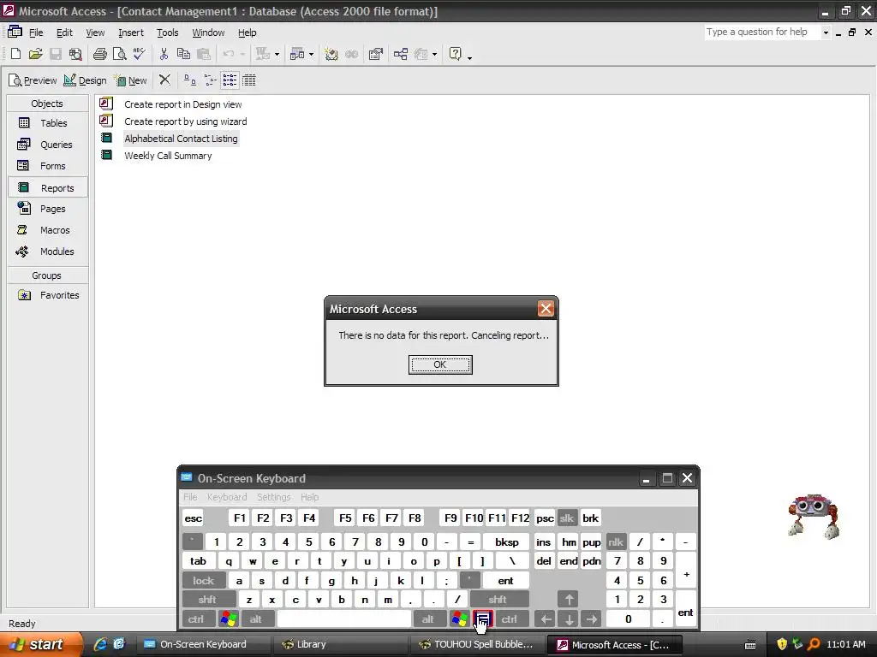Select Alphabetical Contact Listing report
The image size is (877, 657).
tap(182, 139)
